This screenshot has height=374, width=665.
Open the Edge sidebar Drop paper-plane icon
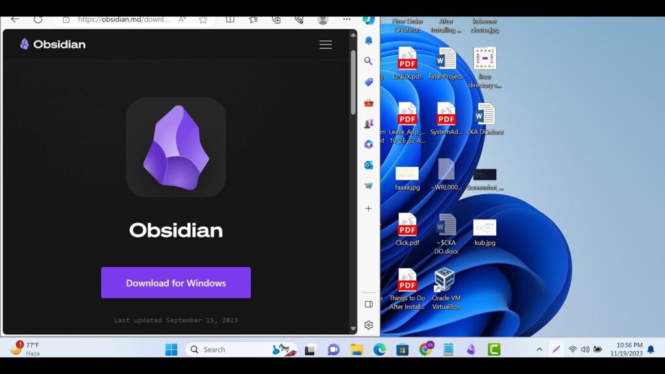point(369,186)
